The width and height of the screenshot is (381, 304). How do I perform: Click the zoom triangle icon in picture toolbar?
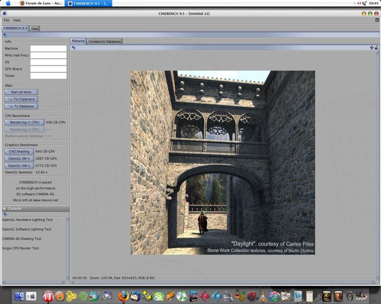pyautogui.click(x=377, y=48)
